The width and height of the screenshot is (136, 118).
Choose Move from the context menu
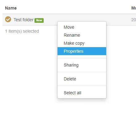pos(82,27)
